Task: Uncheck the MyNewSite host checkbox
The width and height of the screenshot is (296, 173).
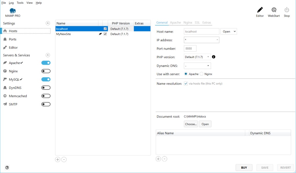Action: tap(105, 34)
